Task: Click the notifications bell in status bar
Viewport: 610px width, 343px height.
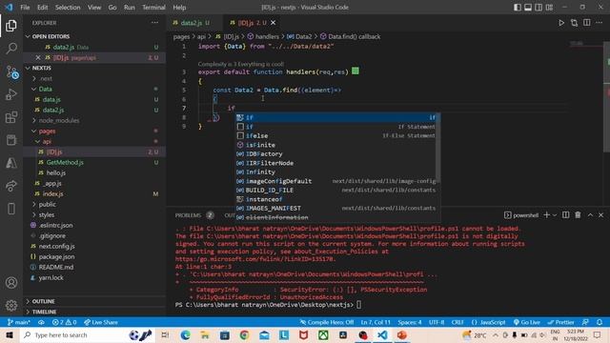Action: (600, 322)
